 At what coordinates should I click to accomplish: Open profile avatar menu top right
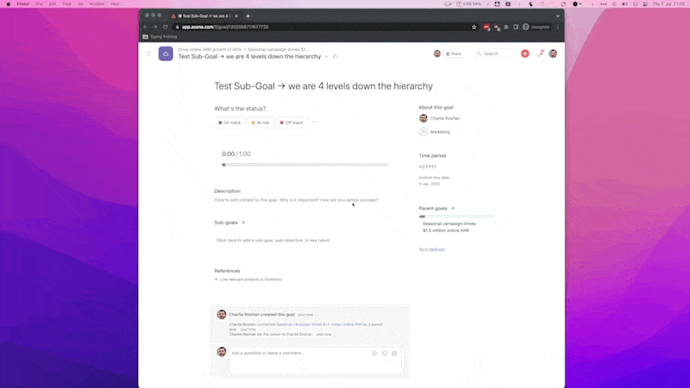point(553,53)
